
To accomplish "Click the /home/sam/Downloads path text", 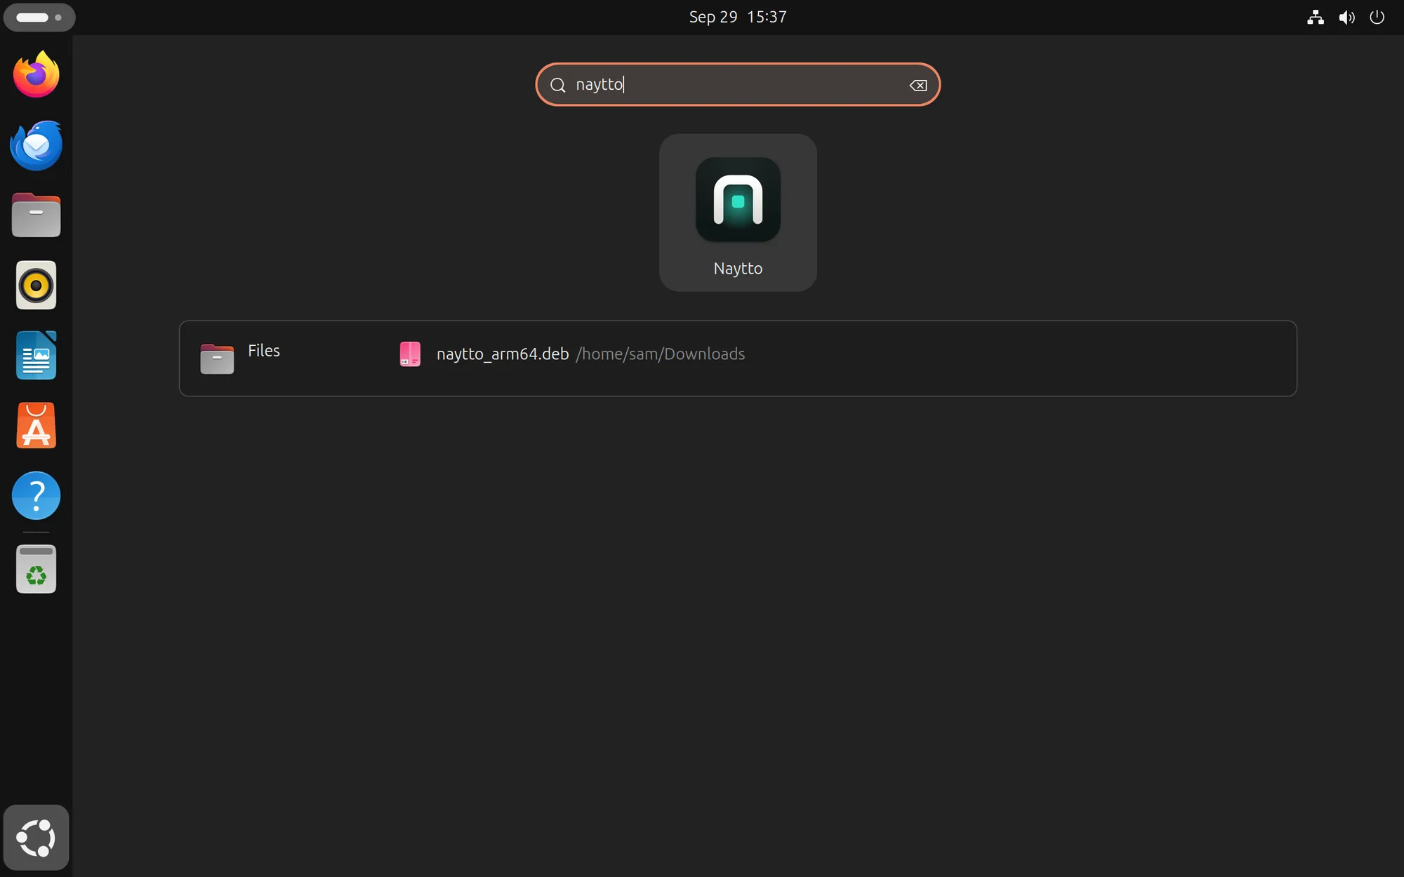I will click(661, 354).
